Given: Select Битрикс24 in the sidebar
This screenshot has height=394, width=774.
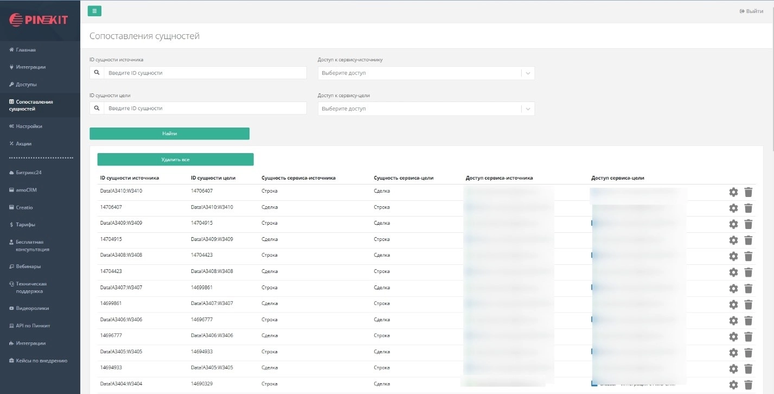Looking at the screenshot, I should pyautogui.click(x=30, y=173).
